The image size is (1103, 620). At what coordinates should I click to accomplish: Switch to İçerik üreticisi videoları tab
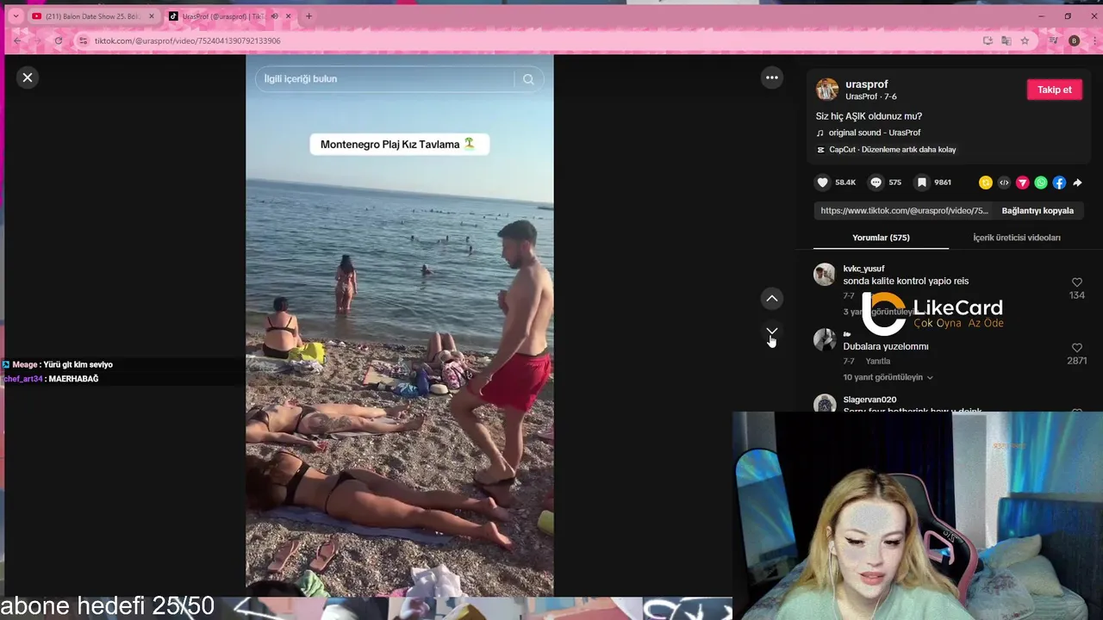coord(1017,238)
